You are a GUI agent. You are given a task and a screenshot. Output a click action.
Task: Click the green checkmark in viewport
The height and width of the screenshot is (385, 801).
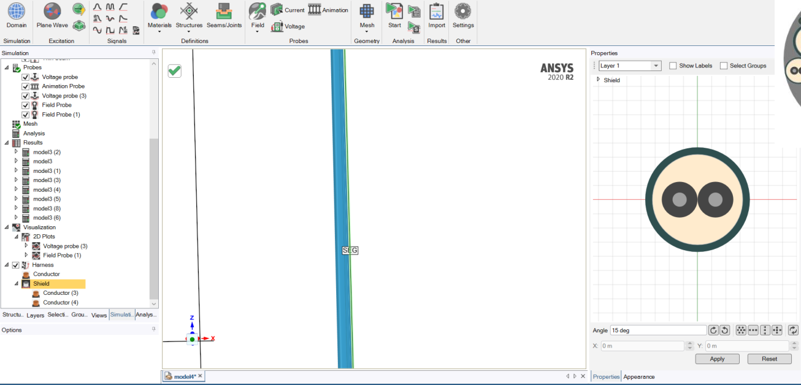(175, 71)
